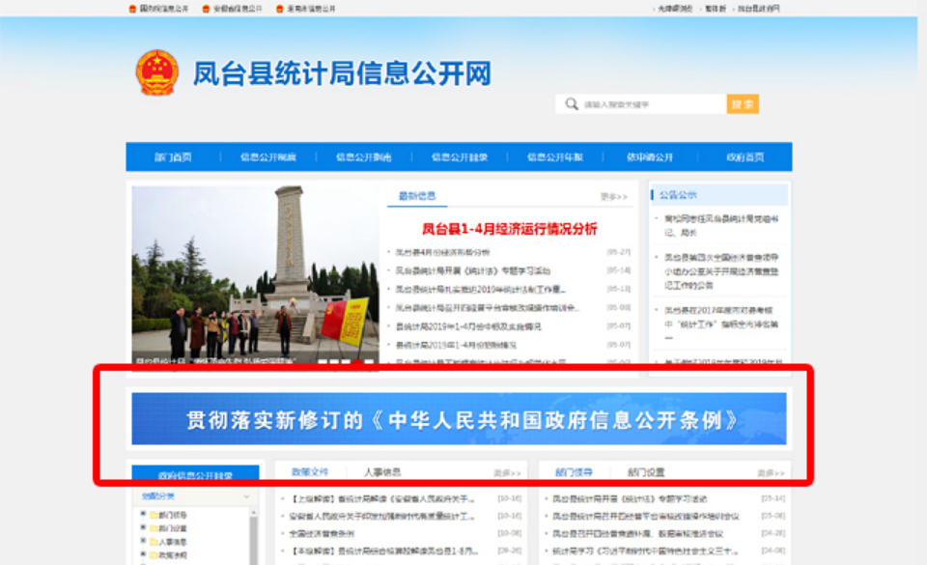Click the 国务院信息公开 icon link

coord(133,9)
